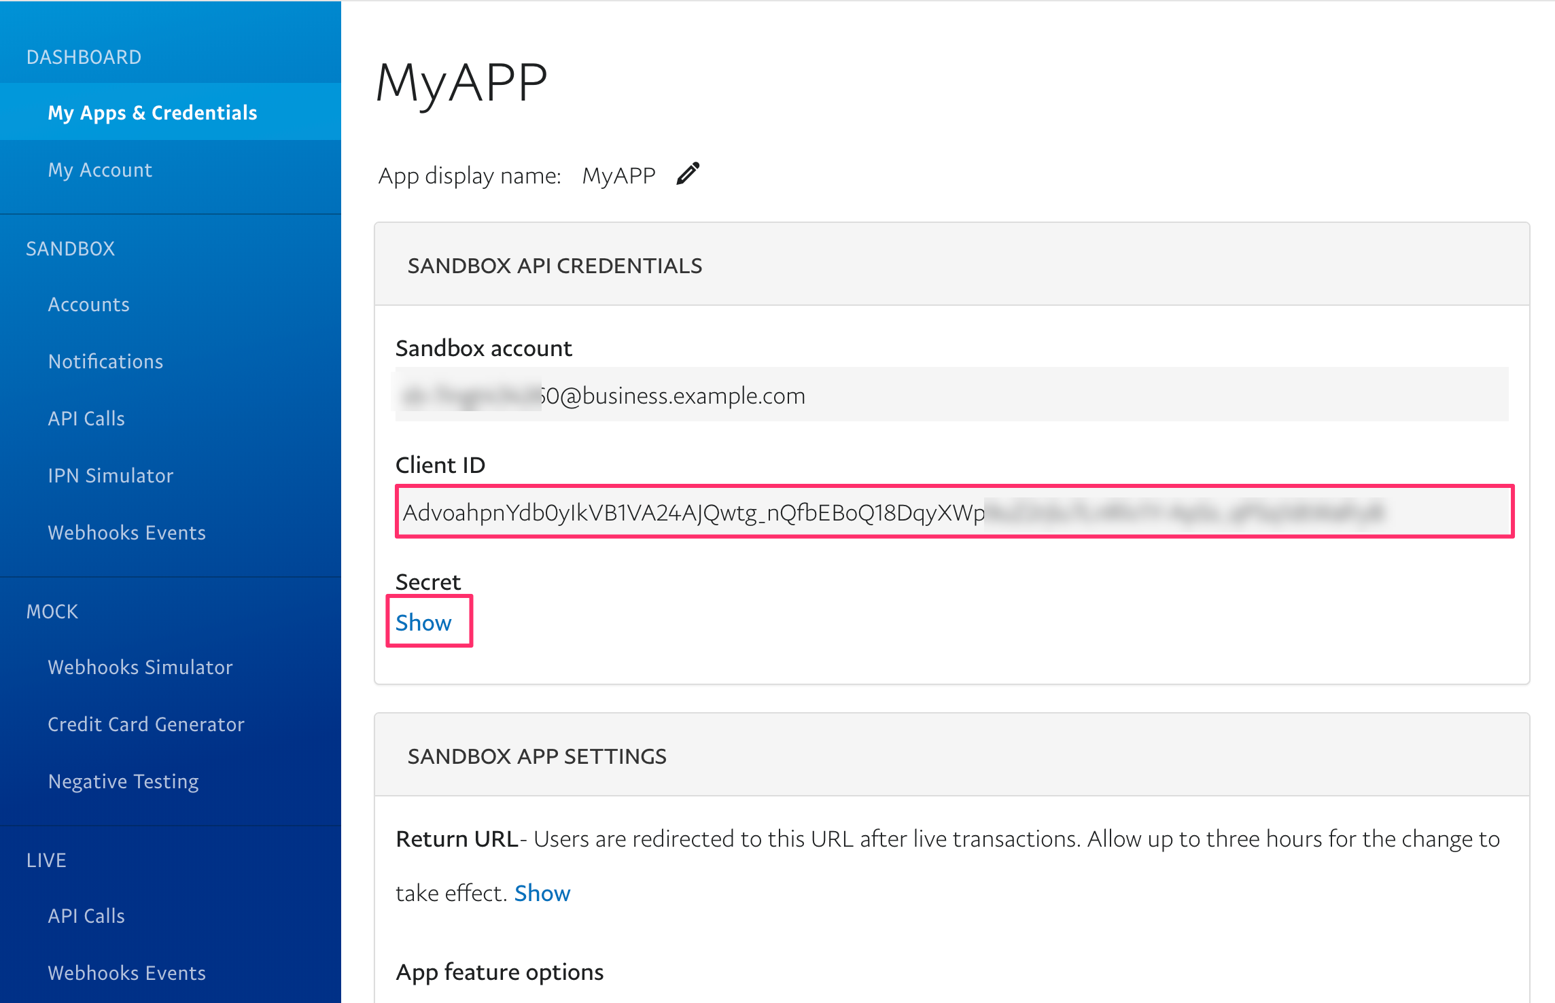Click the Sandbox account label
This screenshot has height=1003, width=1555.
click(x=484, y=348)
